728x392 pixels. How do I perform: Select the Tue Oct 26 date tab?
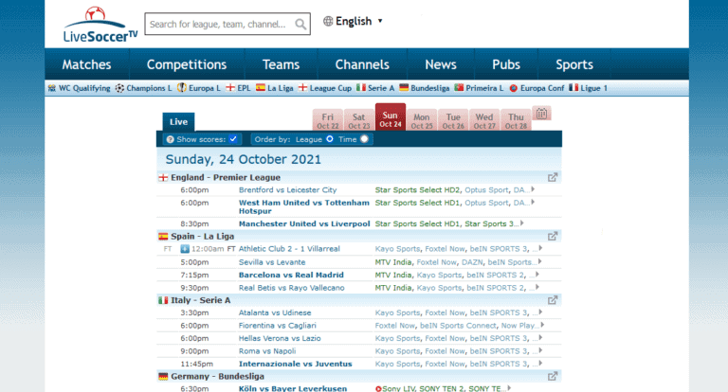click(453, 120)
